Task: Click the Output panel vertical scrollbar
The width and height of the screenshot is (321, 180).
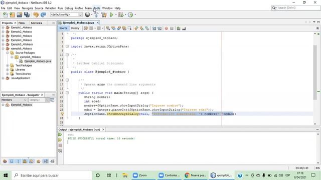Action: pyautogui.click(x=318, y=148)
